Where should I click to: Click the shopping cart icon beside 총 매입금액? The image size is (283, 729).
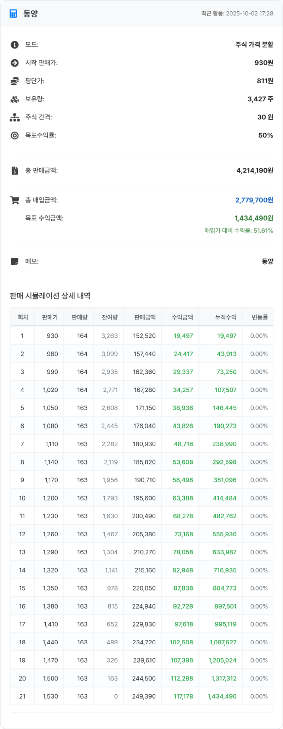tap(14, 200)
